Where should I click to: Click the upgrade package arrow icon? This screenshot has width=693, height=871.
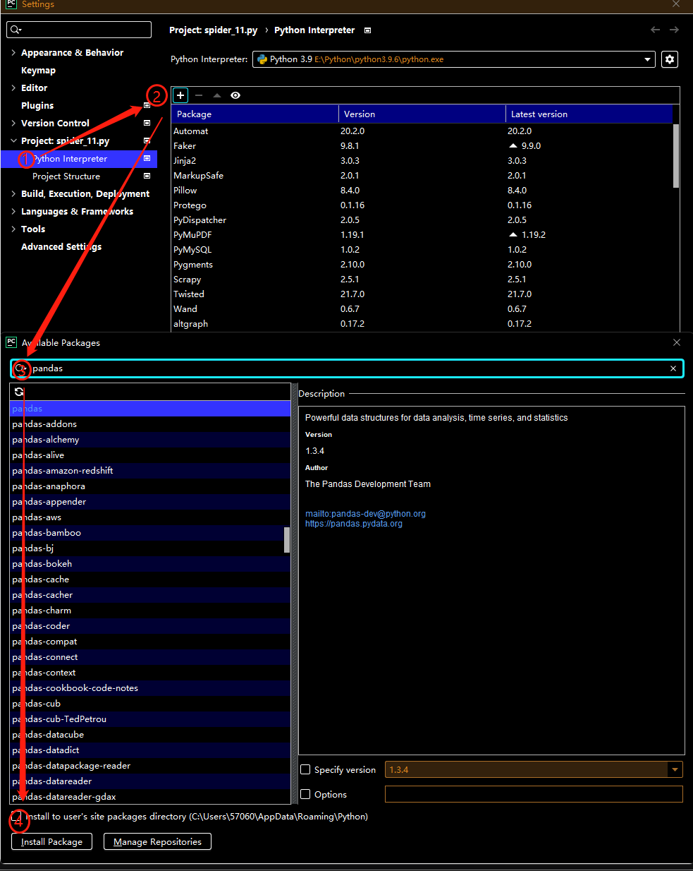point(217,95)
